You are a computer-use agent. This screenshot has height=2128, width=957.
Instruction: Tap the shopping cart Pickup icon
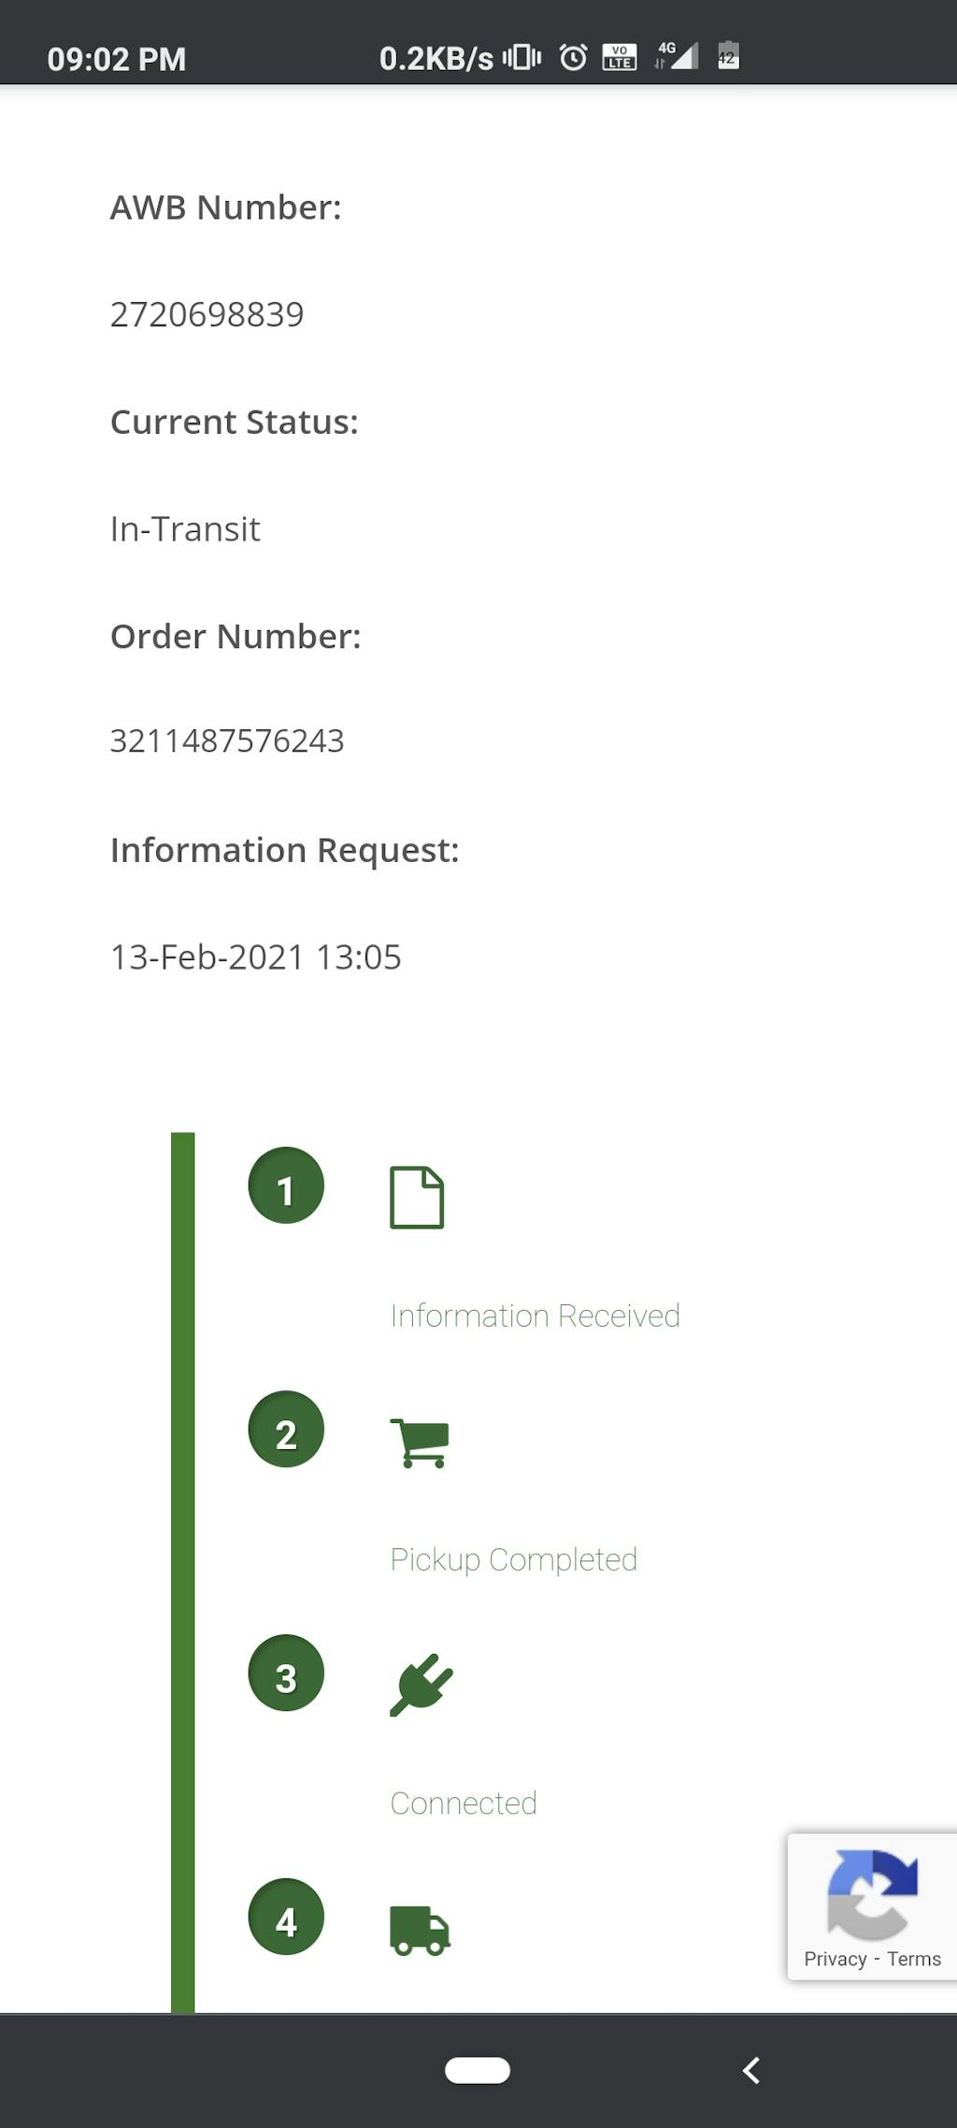(x=420, y=1443)
